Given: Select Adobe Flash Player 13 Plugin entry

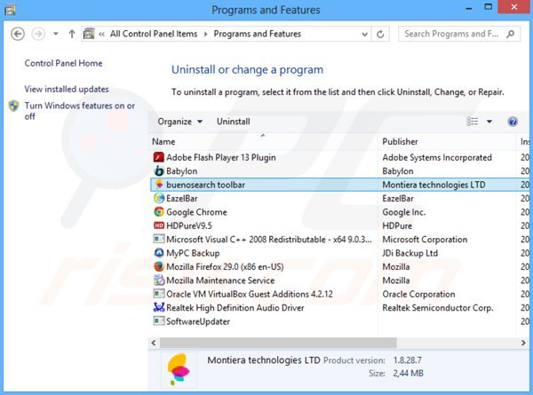Looking at the screenshot, I should point(221,158).
